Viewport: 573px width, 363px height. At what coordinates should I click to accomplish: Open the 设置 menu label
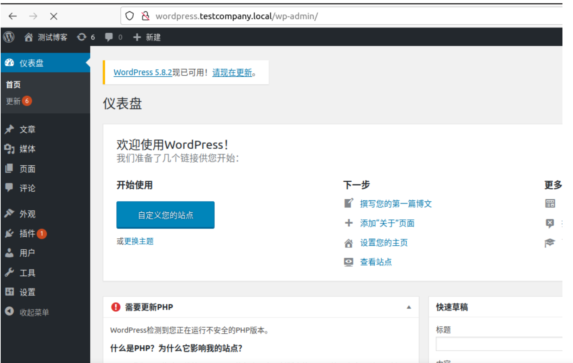coord(27,292)
